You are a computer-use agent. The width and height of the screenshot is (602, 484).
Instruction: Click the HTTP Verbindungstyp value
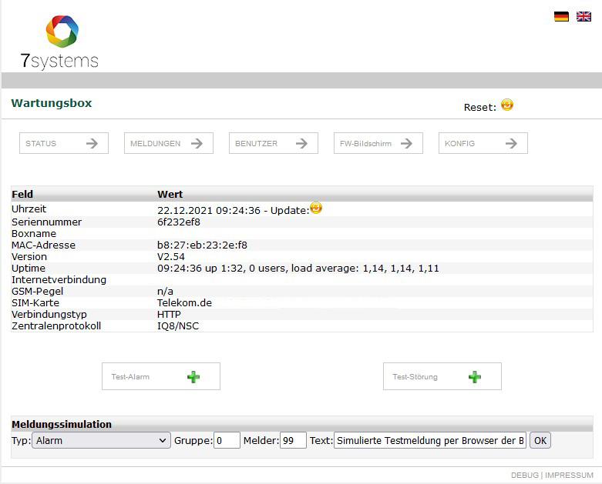pyautogui.click(x=169, y=314)
